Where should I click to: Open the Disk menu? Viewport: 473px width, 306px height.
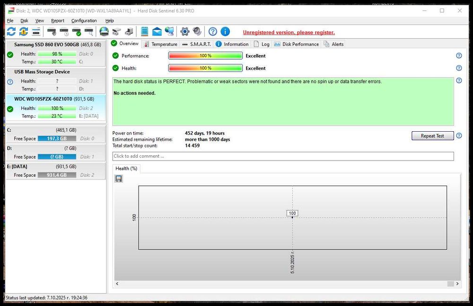coord(25,20)
